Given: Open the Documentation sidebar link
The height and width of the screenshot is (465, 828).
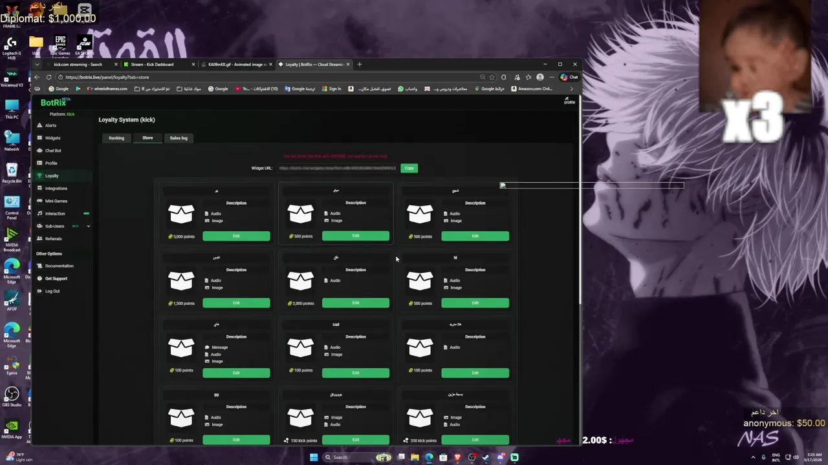Looking at the screenshot, I should [x=59, y=265].
